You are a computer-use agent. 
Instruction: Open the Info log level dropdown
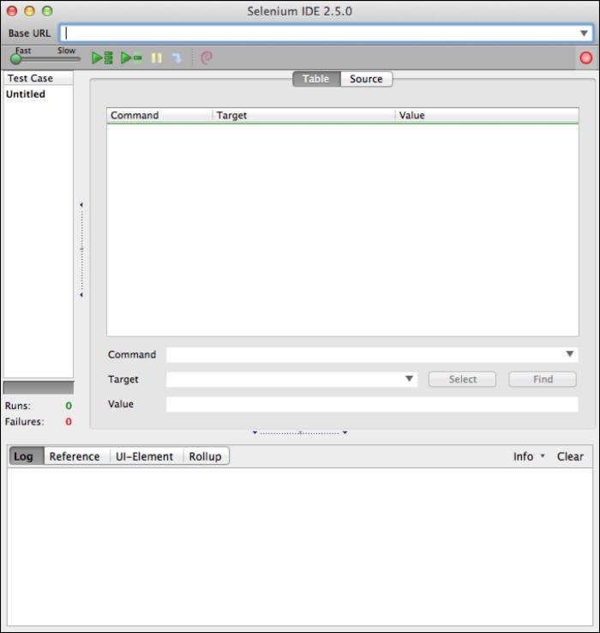point(529,456)
